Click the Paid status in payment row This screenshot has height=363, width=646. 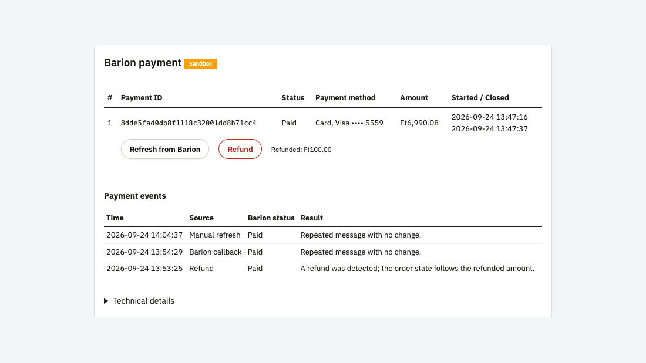tap(289, 123)
